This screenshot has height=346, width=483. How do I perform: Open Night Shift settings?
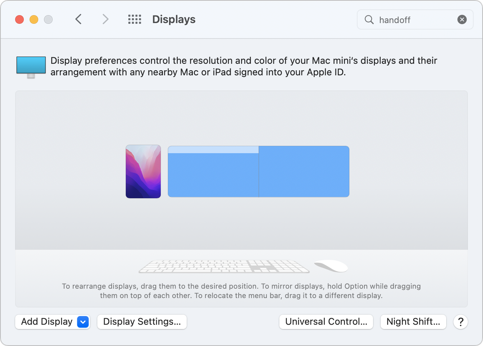[x=413, y=322]
